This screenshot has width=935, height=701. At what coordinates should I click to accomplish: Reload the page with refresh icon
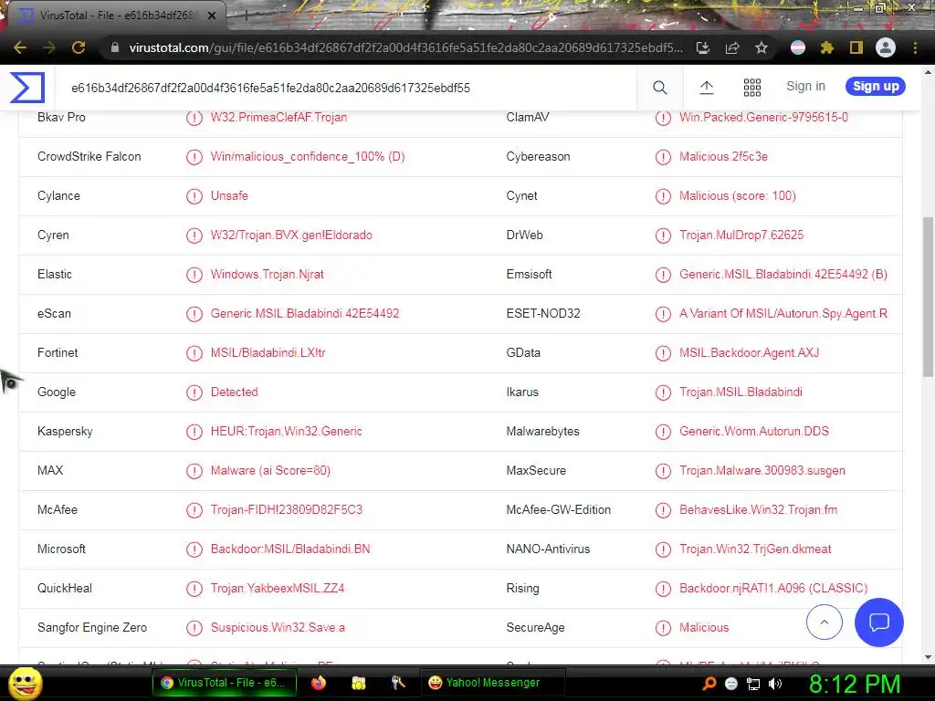pos(79,47)
